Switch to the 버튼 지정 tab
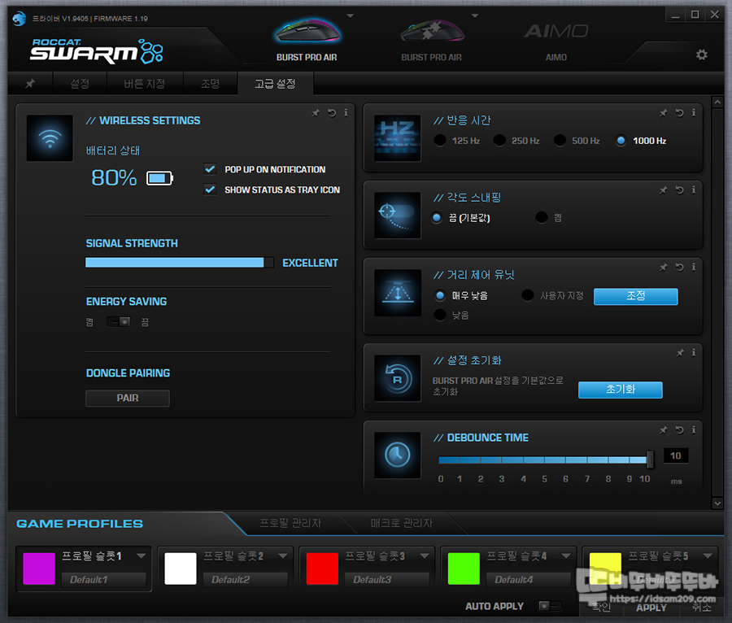The height and width of the screenshot is (623, 732). 144,84
